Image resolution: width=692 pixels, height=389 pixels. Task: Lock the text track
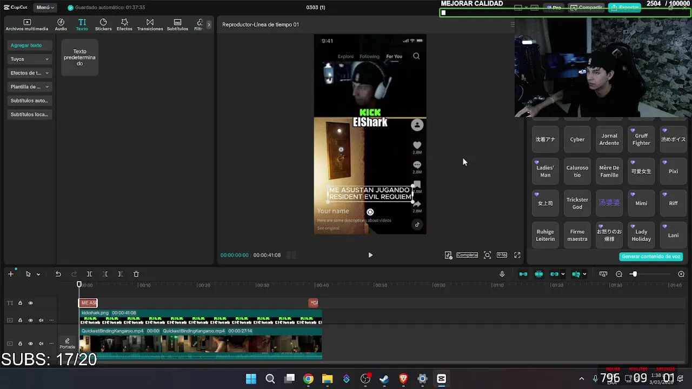[20, 303]
